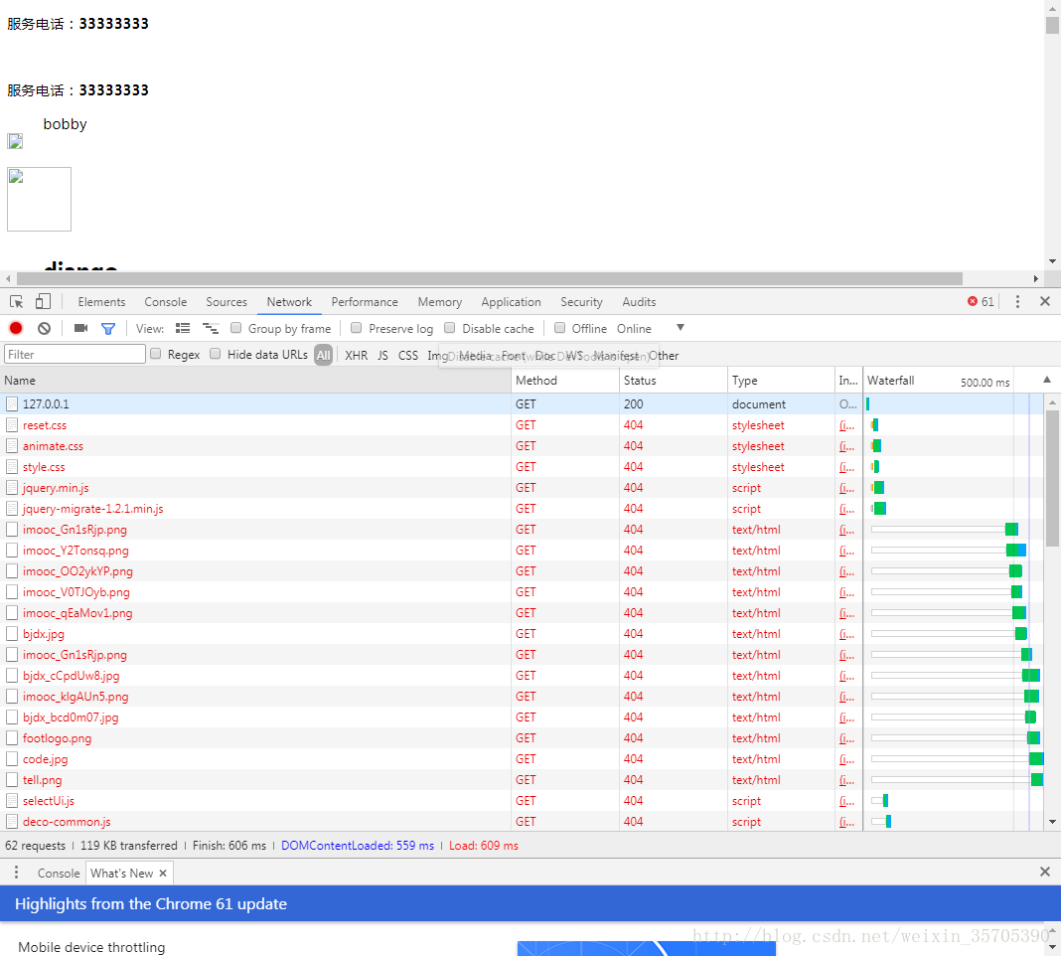Filter requests by CSS type
1061x956 pixels.
tap(408, 356)
